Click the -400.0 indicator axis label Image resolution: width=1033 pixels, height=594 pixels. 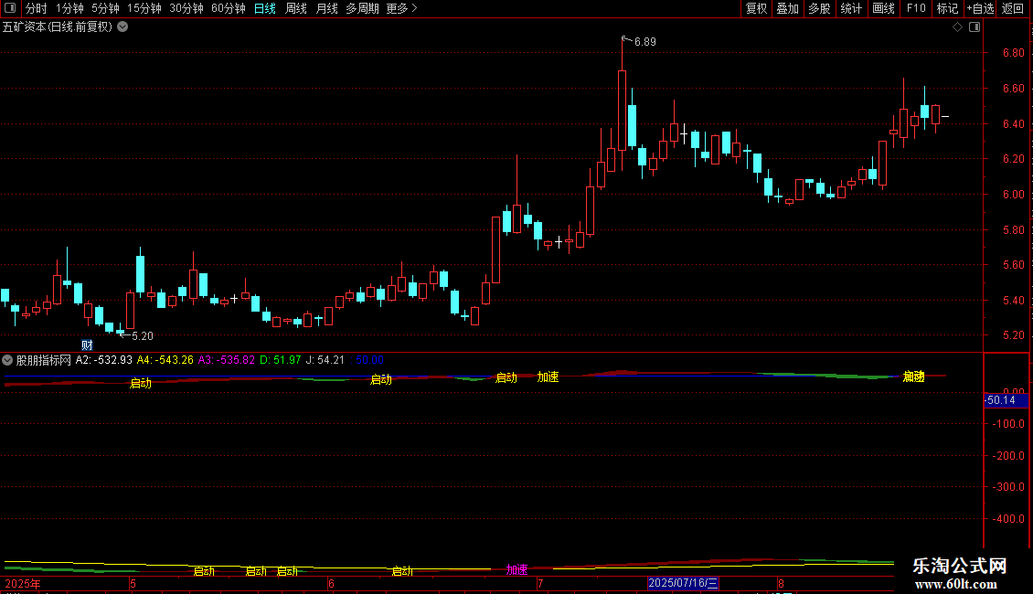(x=1008, y=519)
